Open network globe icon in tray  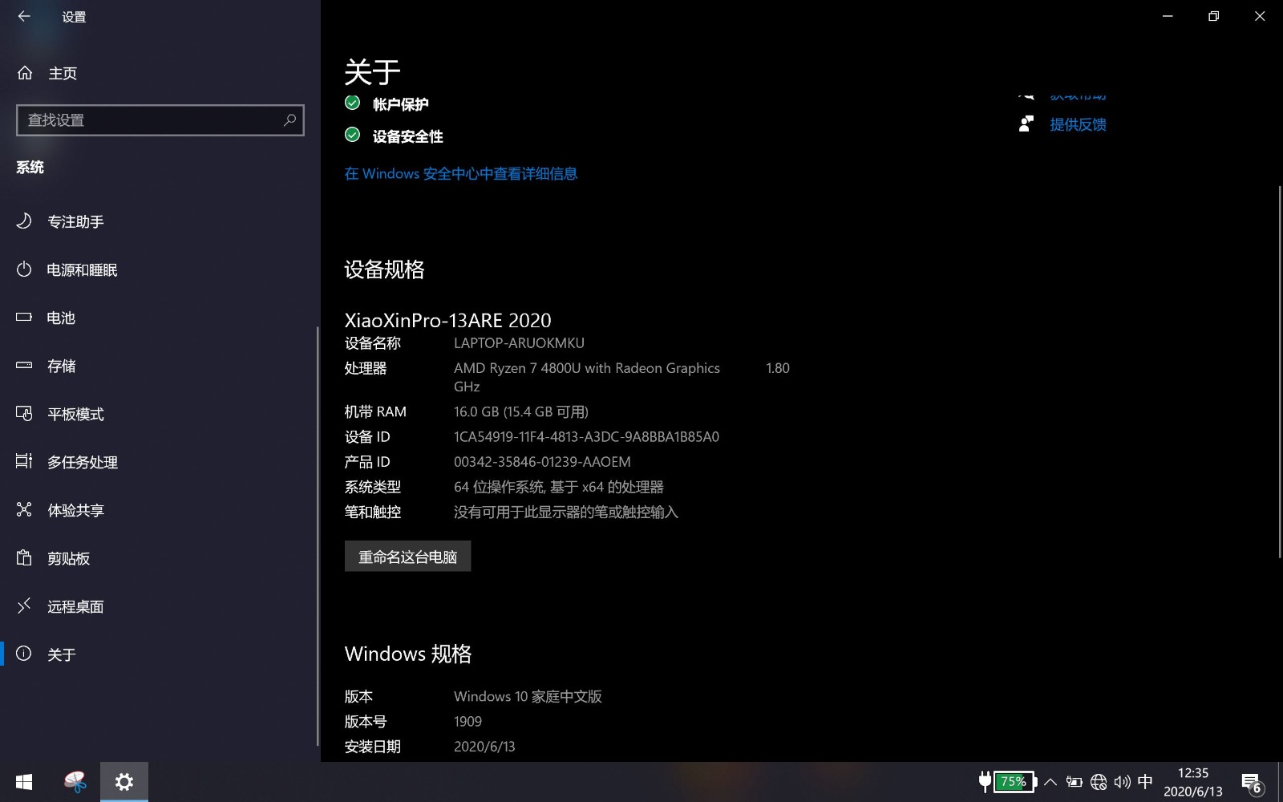(x=1099, y=782)
